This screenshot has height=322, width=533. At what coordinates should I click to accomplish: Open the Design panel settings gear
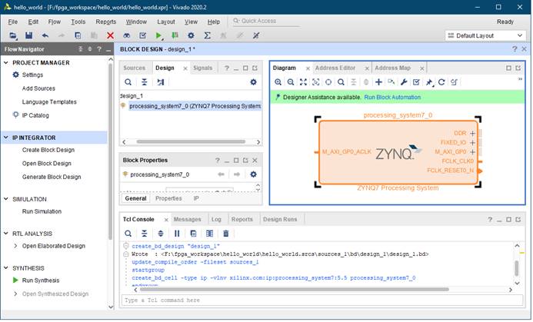coord(253,82)
